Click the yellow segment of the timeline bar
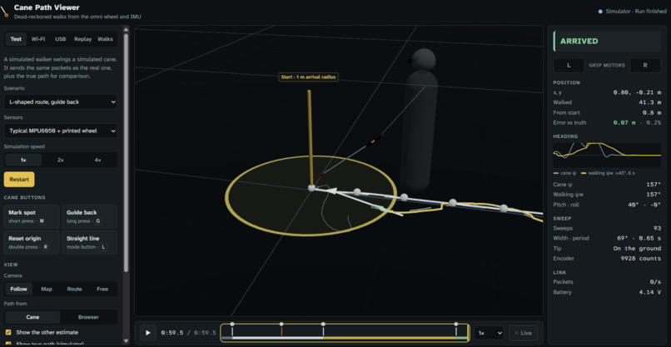The image size is (671, 347). pyautogui.click(x=390, y=338)
